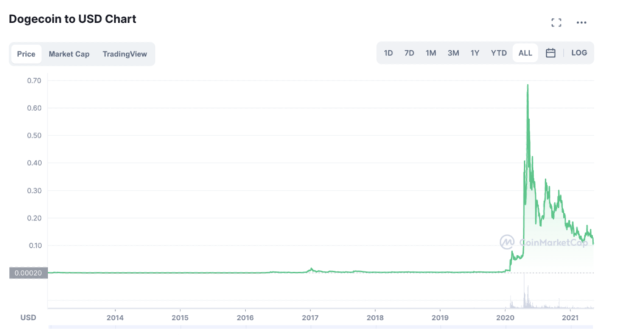
Task: Select the 1D time range
Action: pos(388,53)
